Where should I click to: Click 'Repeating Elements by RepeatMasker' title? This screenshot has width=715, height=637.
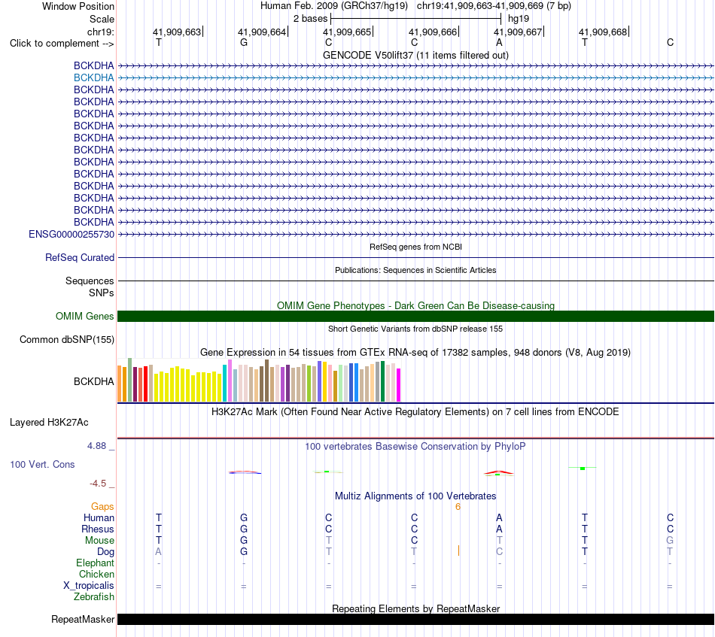(x=415, y=608)
